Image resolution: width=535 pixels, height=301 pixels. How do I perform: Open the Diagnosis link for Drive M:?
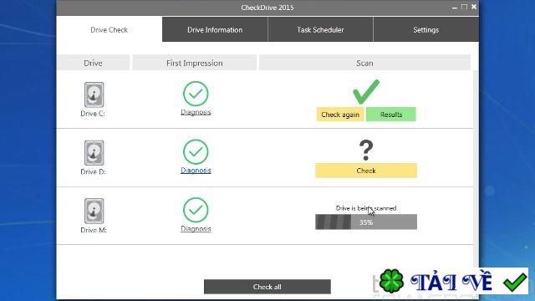click(196, 228)
